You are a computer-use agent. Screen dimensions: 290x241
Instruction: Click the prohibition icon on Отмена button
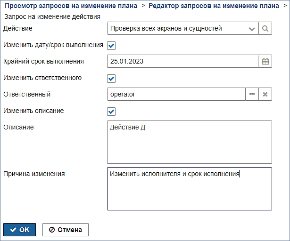click(52, 230)
